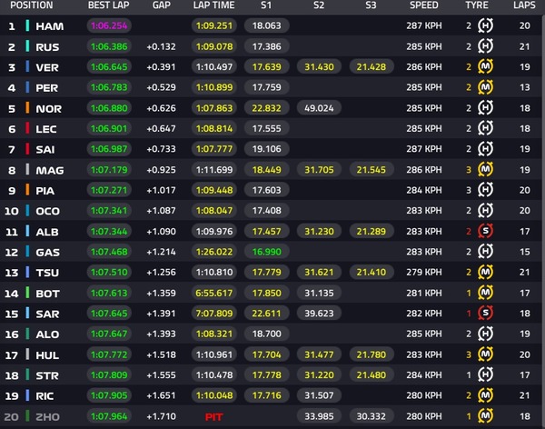Click Hamilton's hard tyre icon
Image resolution: width=545 pixels, height=429 pixels.
(485, 25)
